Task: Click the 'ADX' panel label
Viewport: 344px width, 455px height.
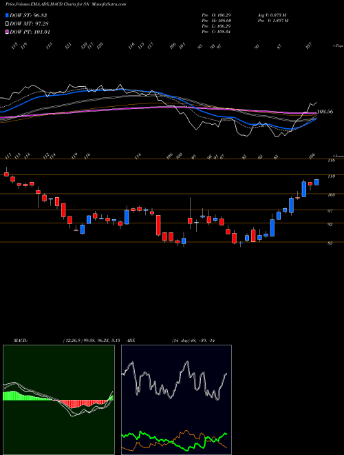Action: pyautogui.click(x=131, y=341)
